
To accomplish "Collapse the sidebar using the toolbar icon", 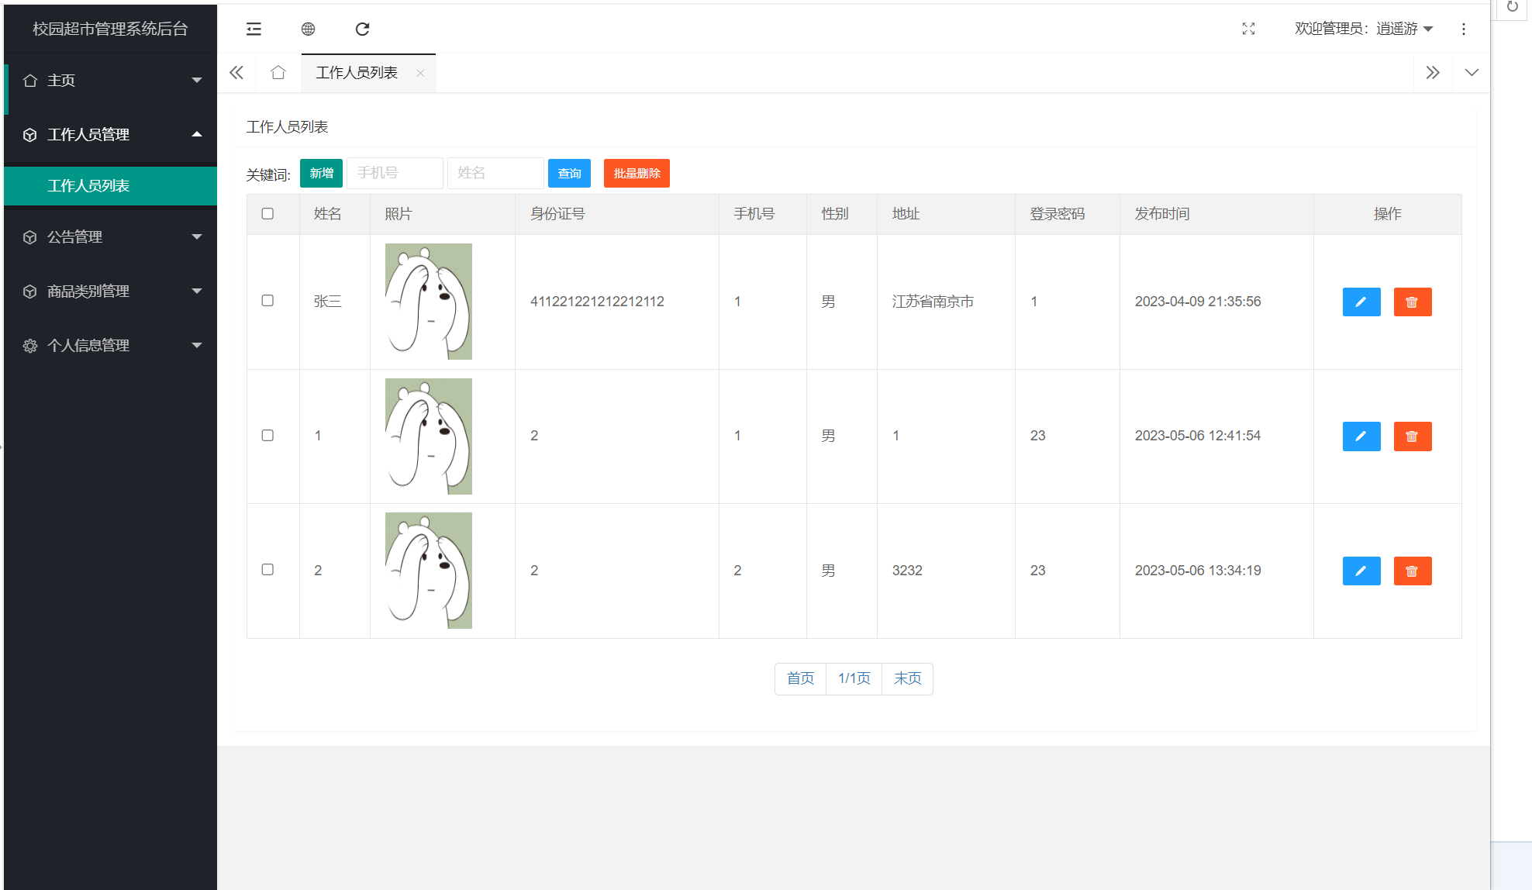I will click(254, 29).
